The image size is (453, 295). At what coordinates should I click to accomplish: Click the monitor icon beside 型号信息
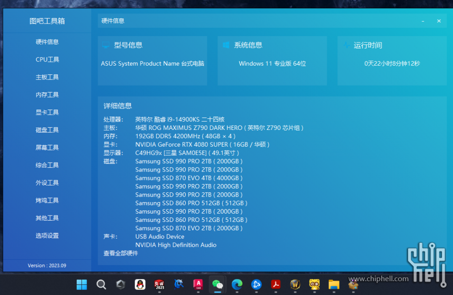click(x=106, y=45)
